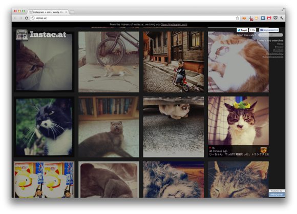
Task: Click the Facebook like button
Action: pos(269,30)
